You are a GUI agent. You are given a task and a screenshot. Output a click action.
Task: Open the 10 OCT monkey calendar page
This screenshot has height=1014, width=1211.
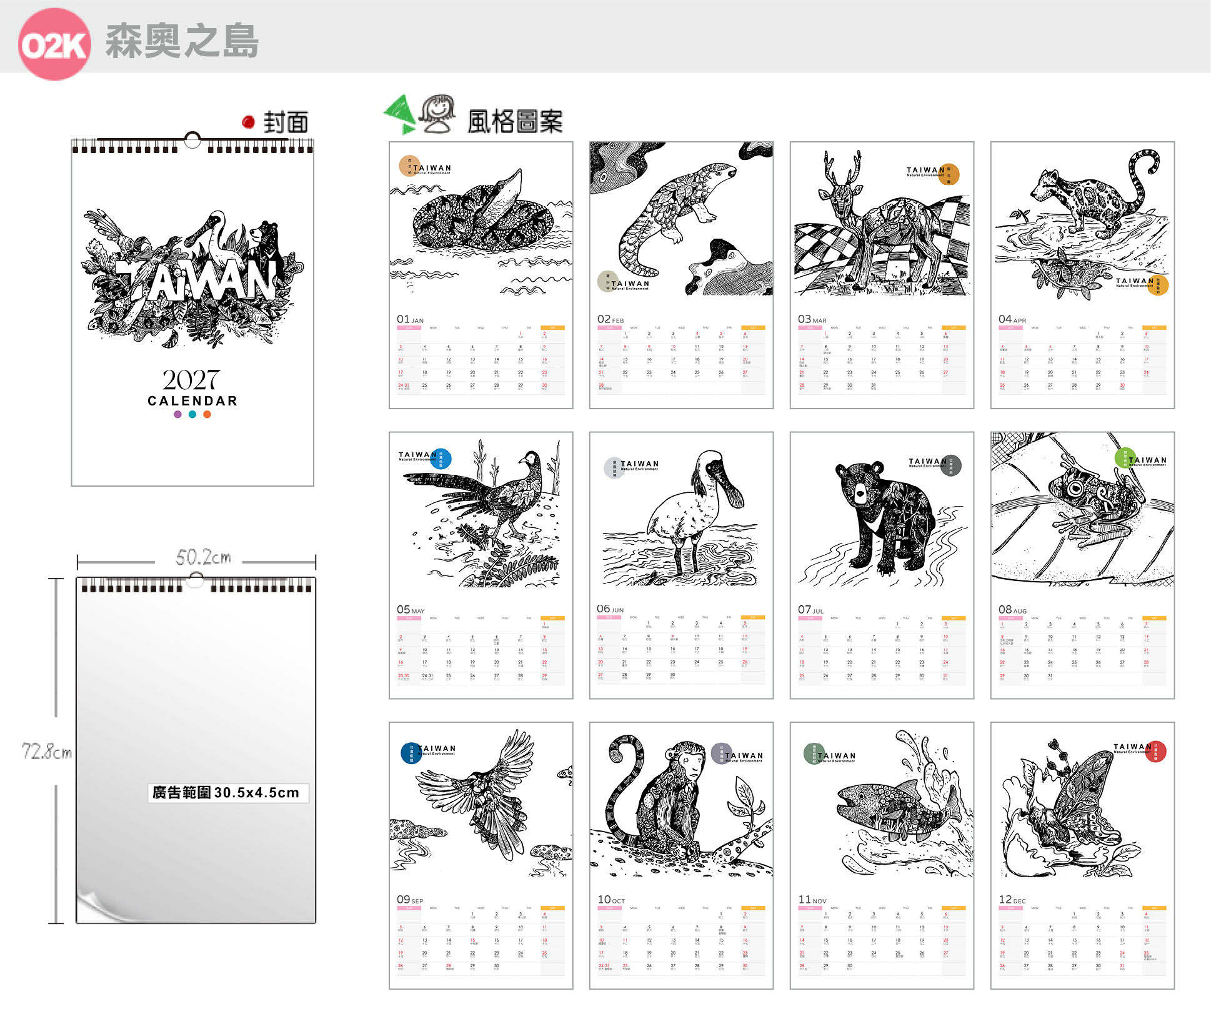coord(682,856)
